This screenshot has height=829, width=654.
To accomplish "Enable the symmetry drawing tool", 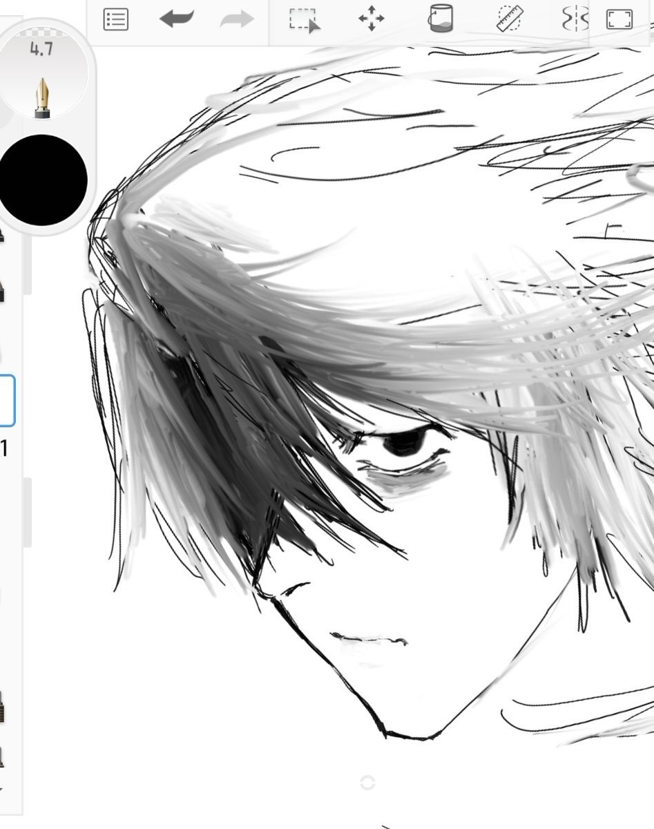I will (575, 19).
